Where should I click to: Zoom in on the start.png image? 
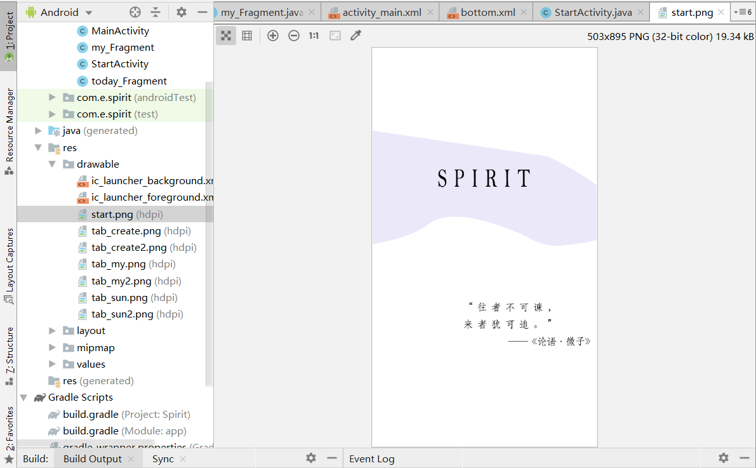[272, 36]
